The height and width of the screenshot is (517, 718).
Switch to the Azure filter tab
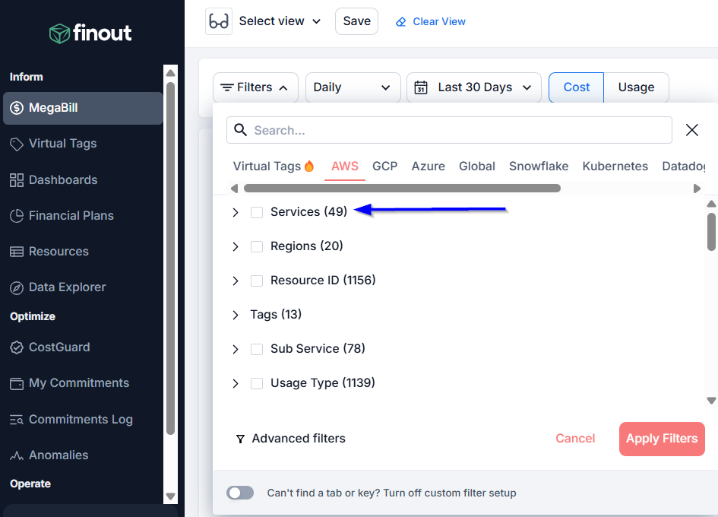429,166
